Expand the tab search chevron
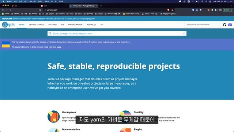234x132 pixels. 231,6
